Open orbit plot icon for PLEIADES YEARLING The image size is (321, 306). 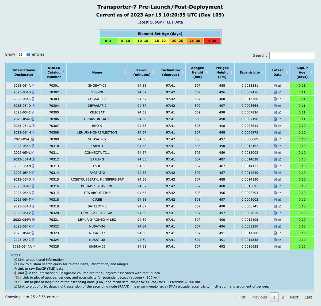[x=279, y=186]
